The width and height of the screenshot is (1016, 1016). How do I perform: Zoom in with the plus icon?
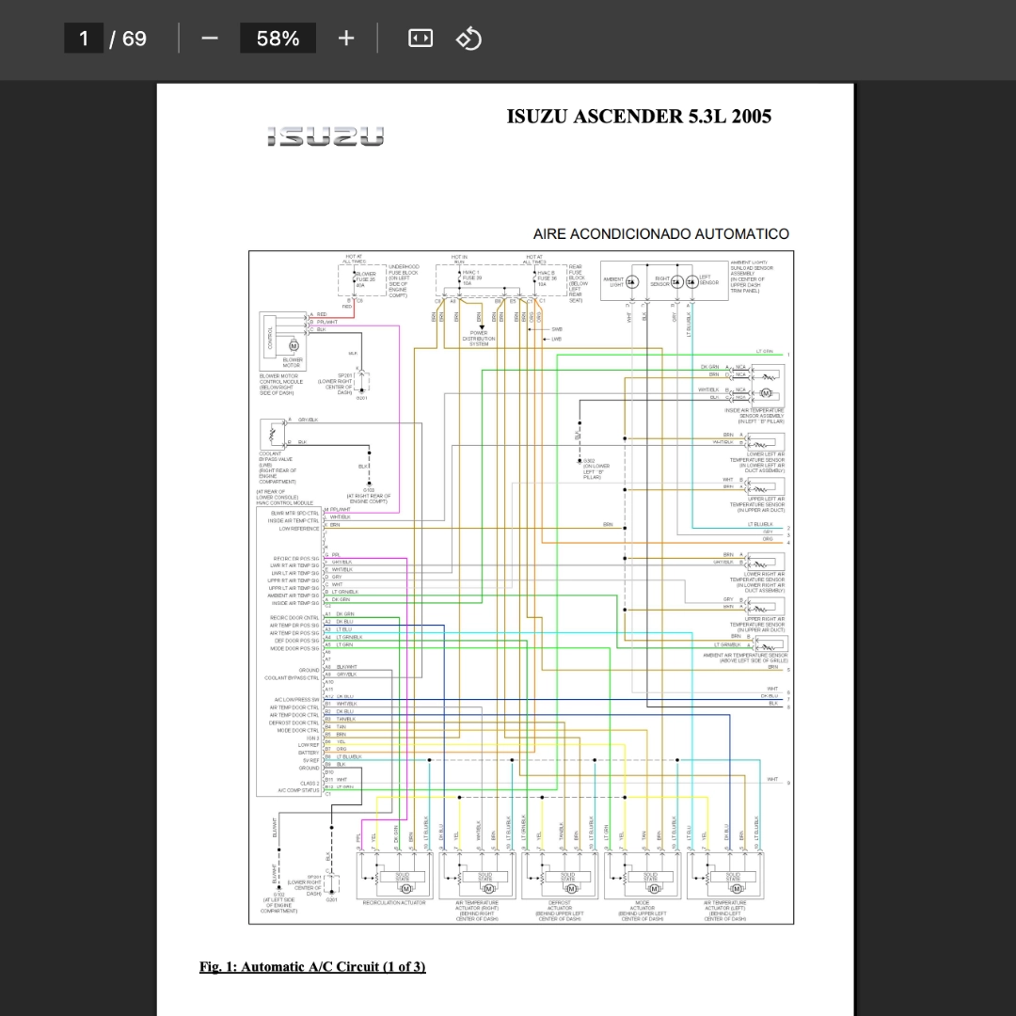click(346, 39)
